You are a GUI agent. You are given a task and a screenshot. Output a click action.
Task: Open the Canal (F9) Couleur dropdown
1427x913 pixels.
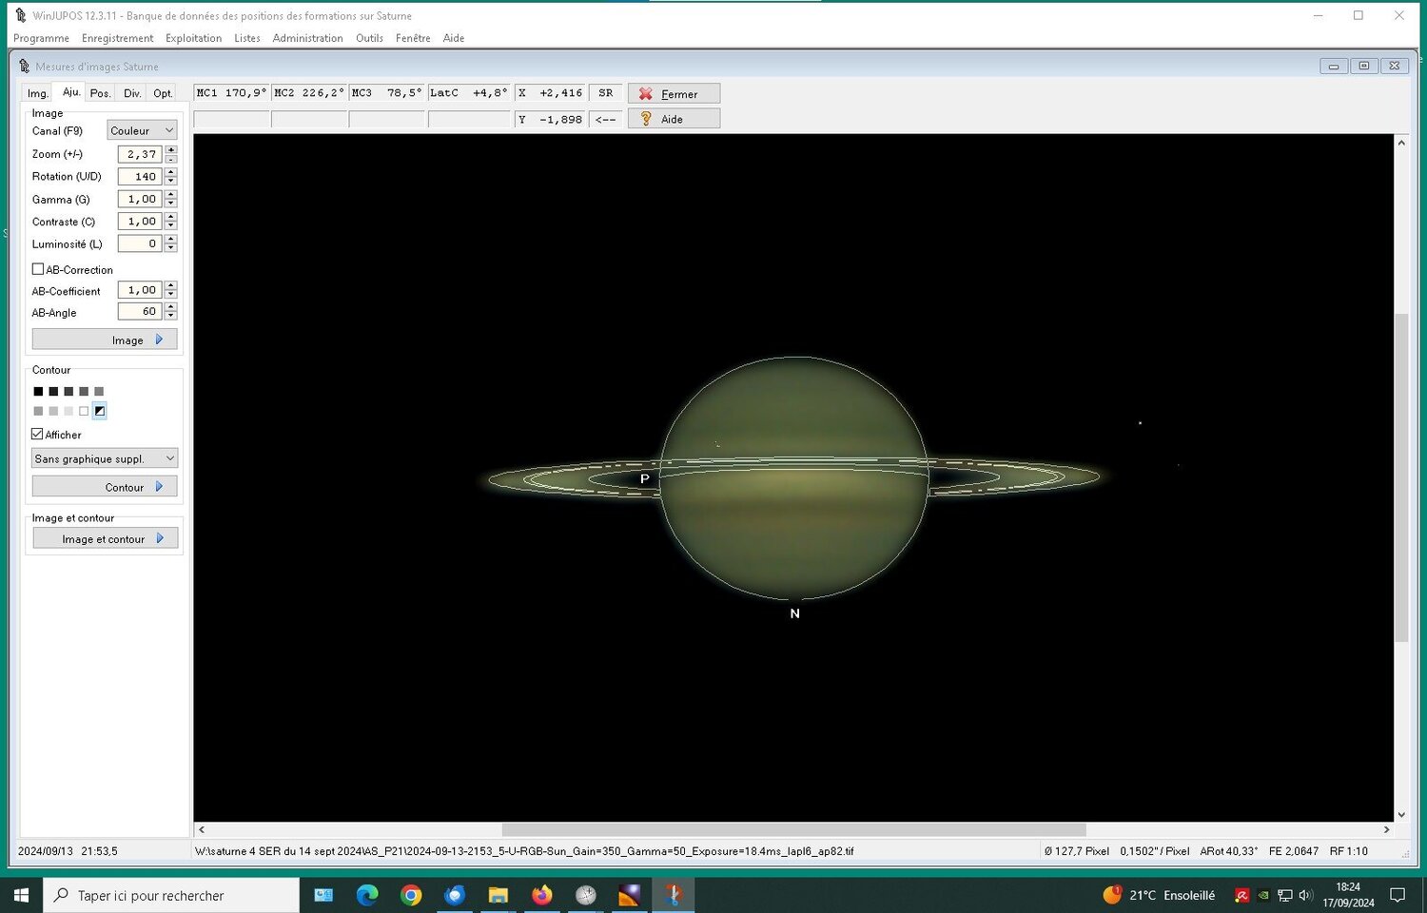tap(142, 130)
